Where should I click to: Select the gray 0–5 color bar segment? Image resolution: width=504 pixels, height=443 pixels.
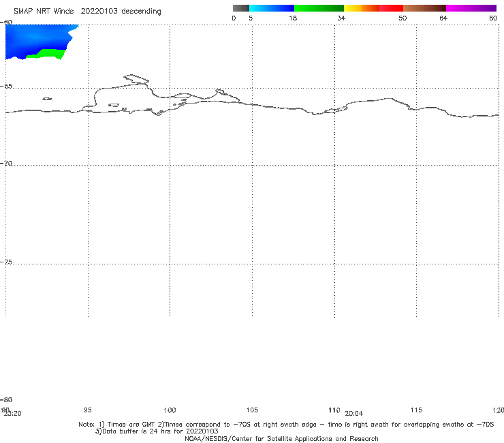pyautogui.click(x=240, y=8)
